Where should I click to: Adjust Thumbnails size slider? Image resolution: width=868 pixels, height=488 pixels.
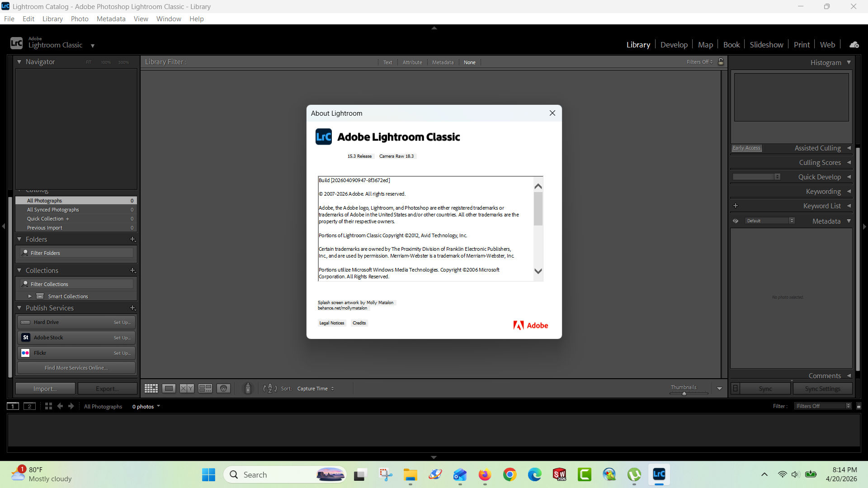point(684,394)
